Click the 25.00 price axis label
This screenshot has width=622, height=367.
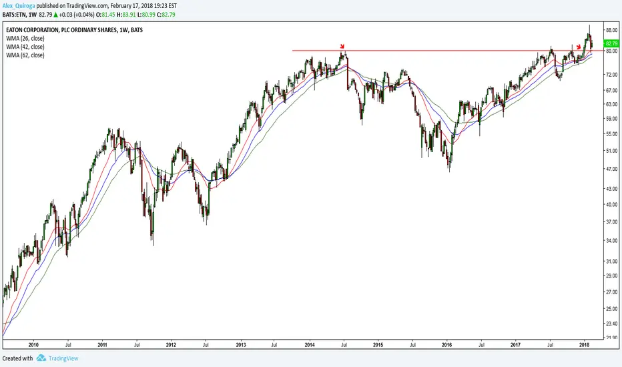pos(611,309)
